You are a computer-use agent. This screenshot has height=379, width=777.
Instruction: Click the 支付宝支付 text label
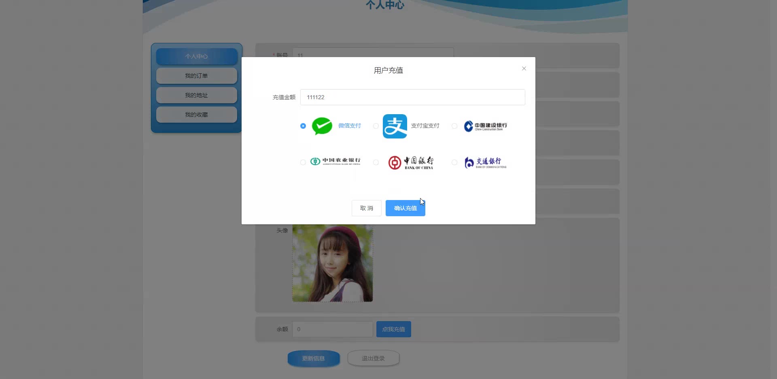point(425,126)
